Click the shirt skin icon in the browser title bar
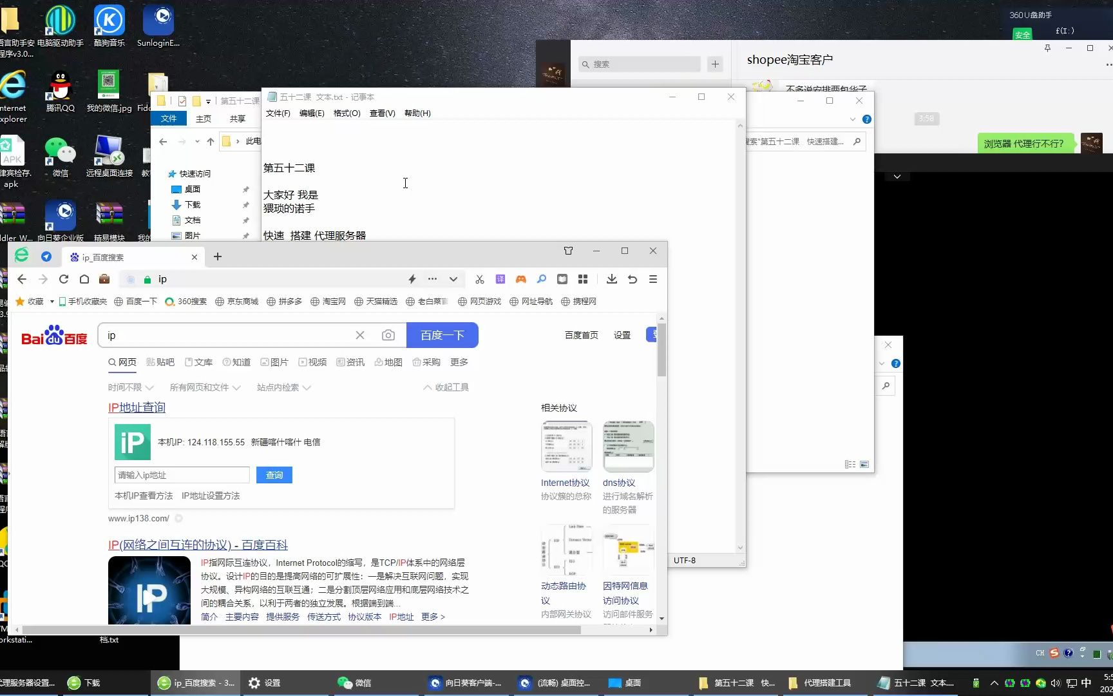The height and width of the screenshot is (696, 1113). point(568,251)
